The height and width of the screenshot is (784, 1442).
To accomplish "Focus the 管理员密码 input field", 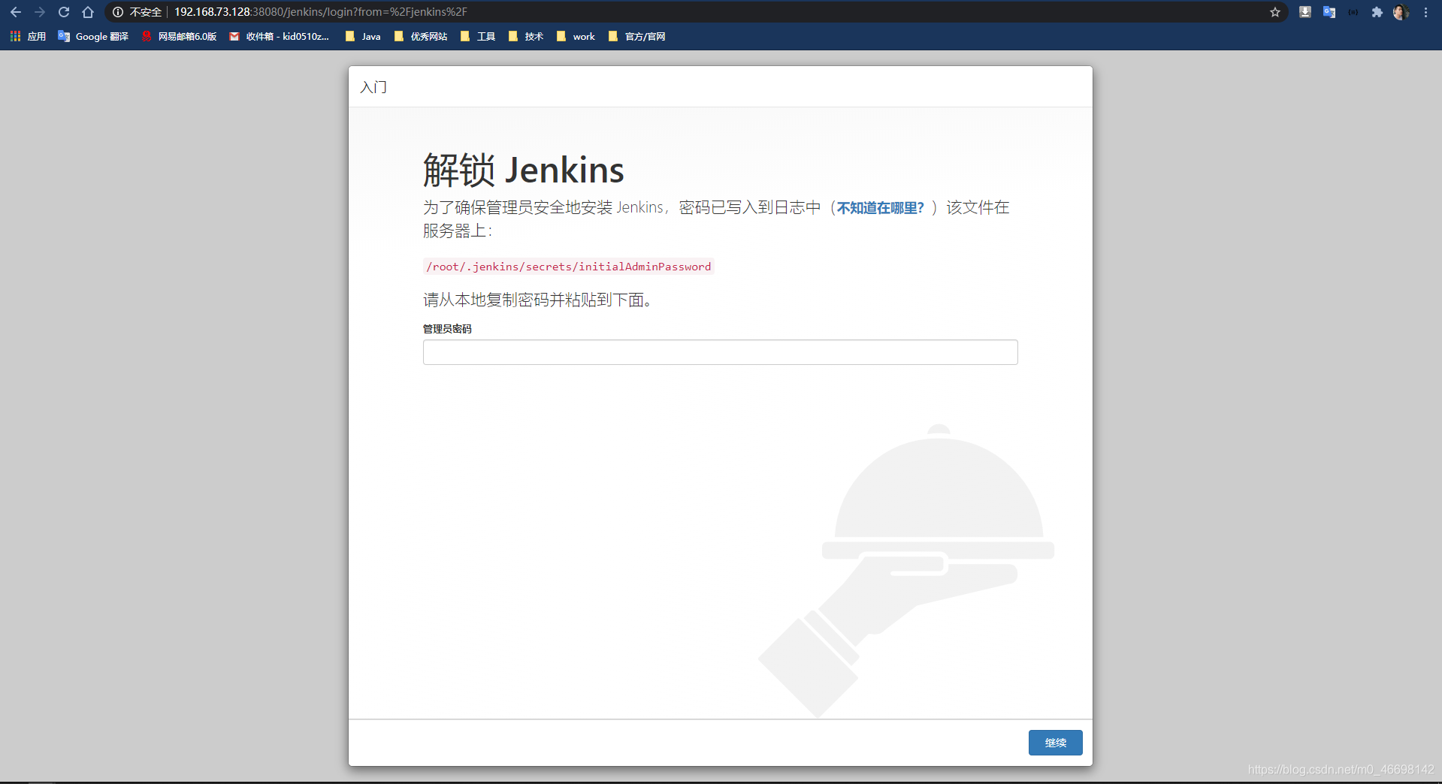I will 720,352.
